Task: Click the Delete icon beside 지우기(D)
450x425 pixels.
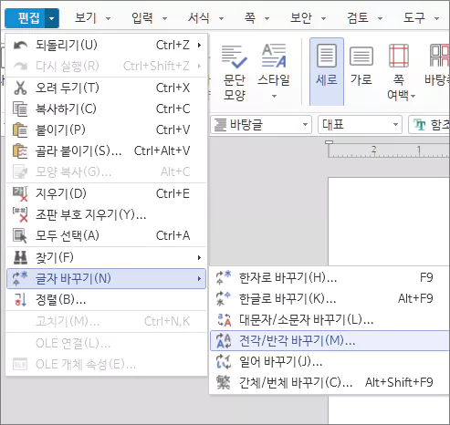Action: (x=20, y=193)
